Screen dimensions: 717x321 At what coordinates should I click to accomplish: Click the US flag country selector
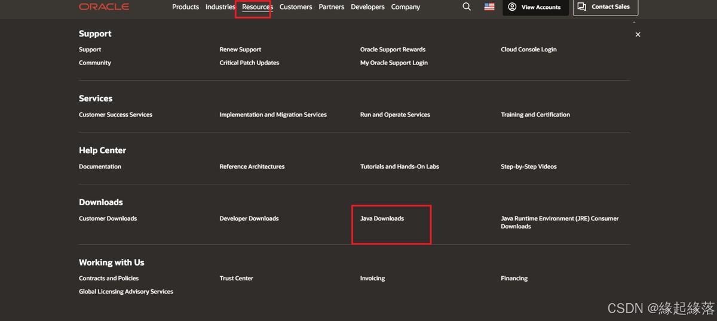click(x=489, y=7)
